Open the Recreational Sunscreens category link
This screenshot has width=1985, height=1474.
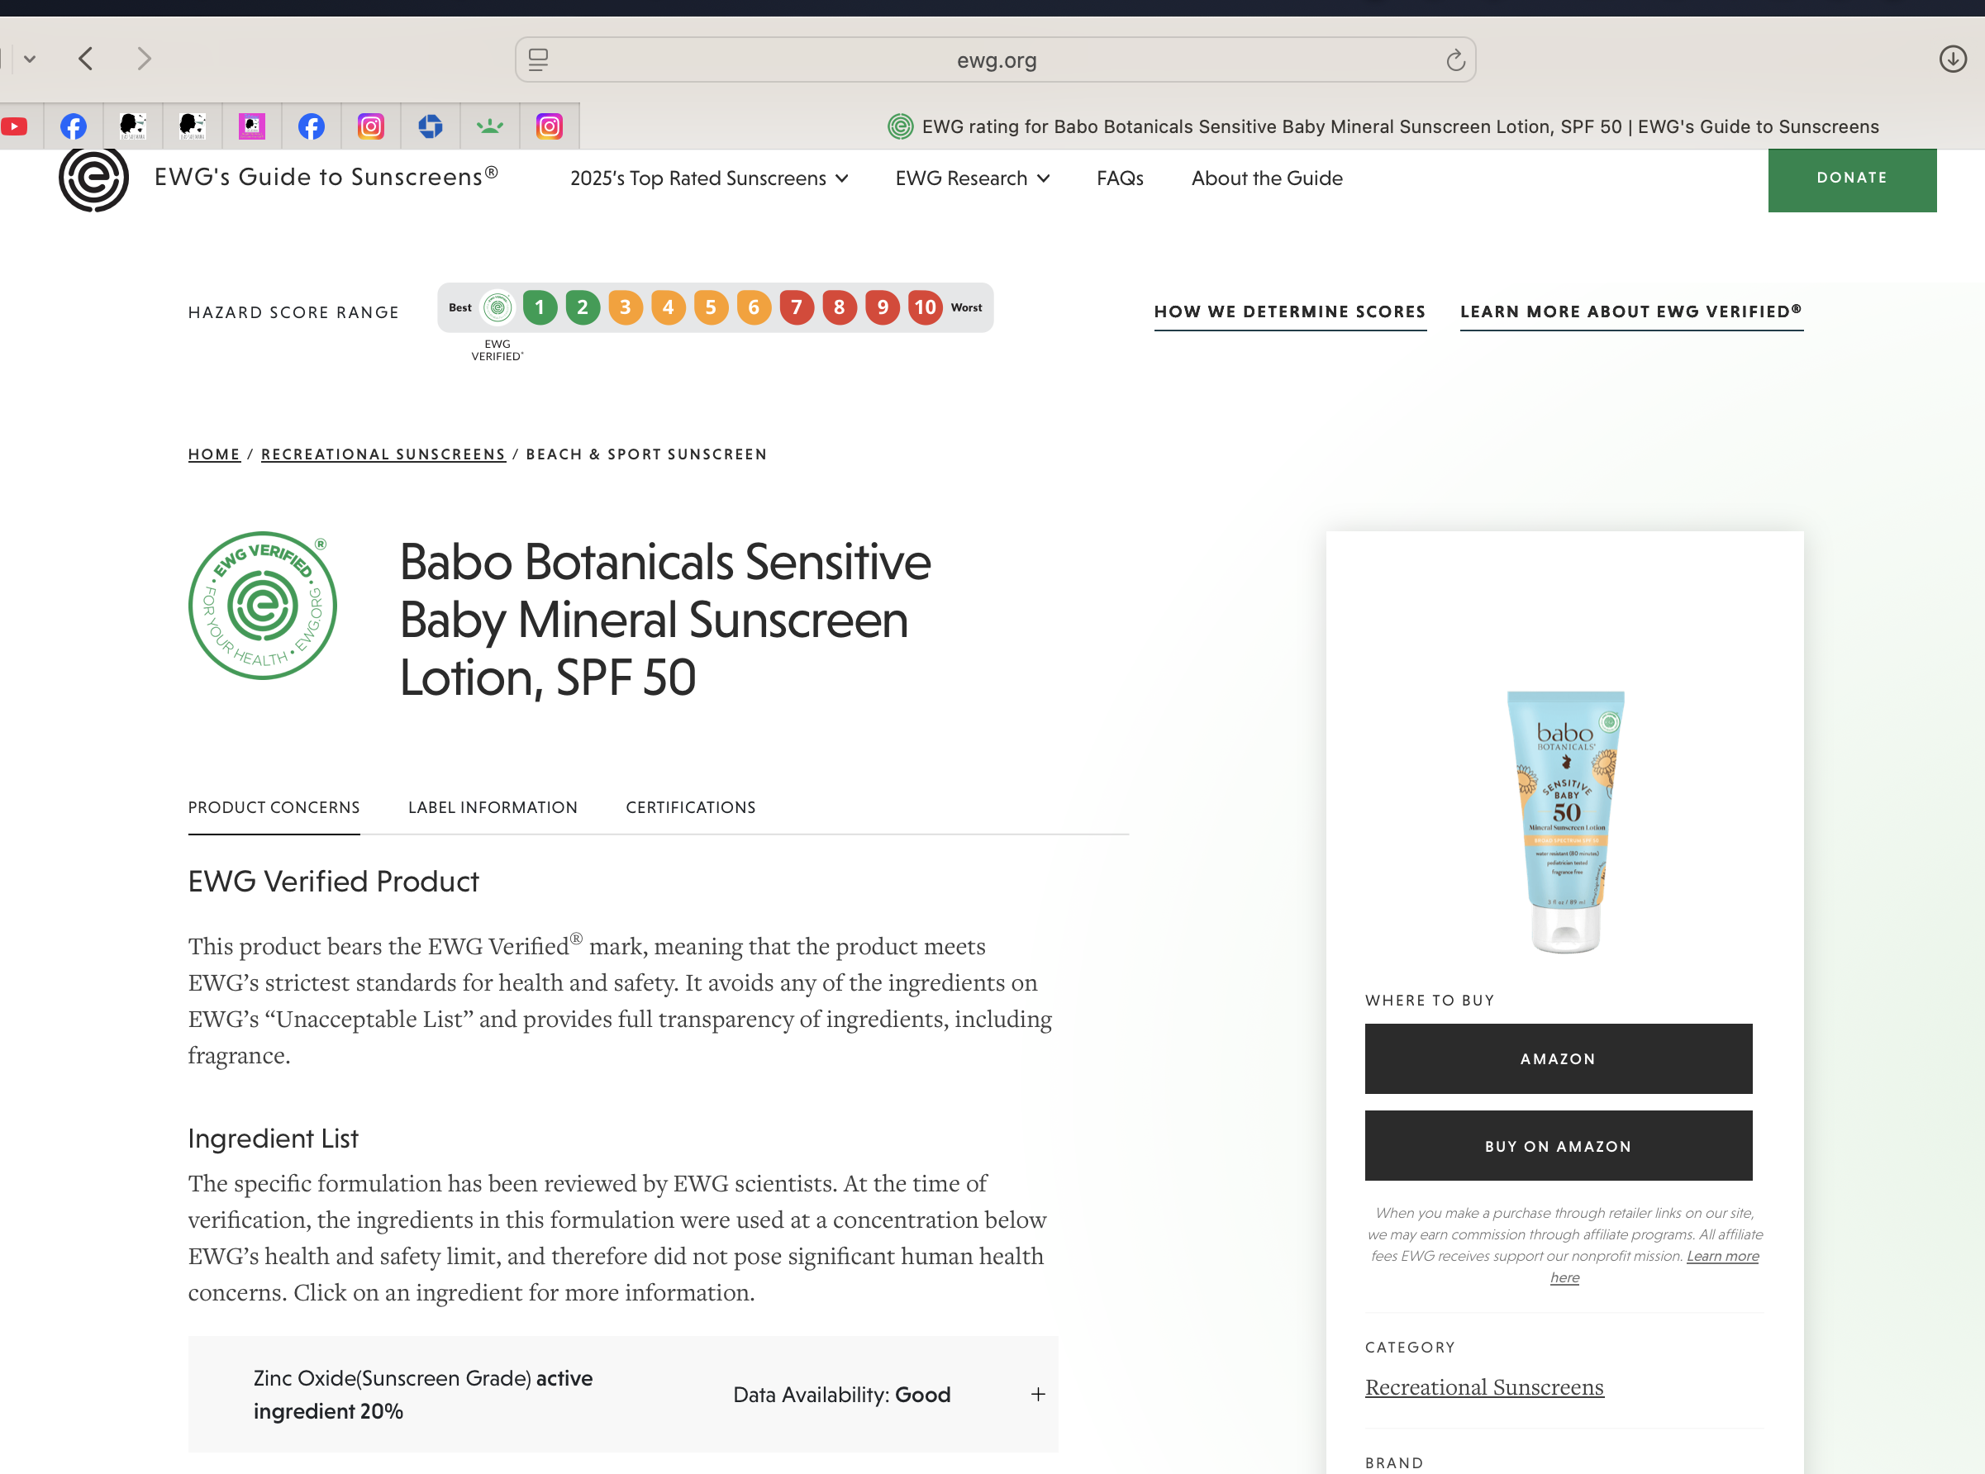[x=1484, y=1387]
